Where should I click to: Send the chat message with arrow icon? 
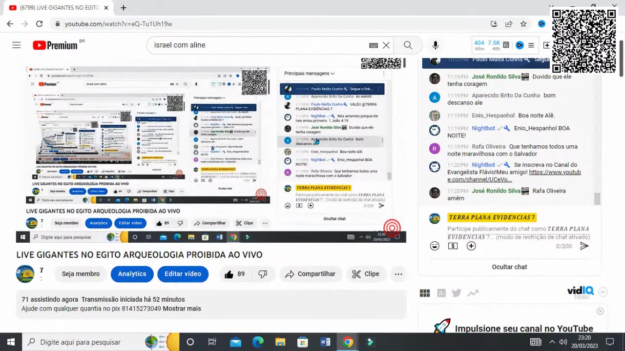click(x=584, y=246)
